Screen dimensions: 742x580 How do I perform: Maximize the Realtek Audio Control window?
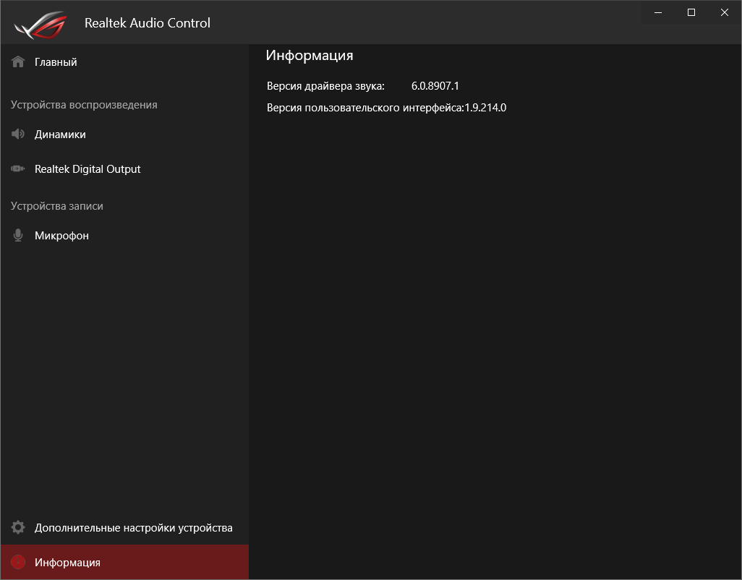(691, 12)
